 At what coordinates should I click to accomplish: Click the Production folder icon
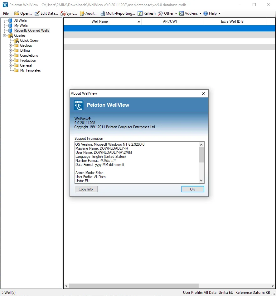[16, 60]
